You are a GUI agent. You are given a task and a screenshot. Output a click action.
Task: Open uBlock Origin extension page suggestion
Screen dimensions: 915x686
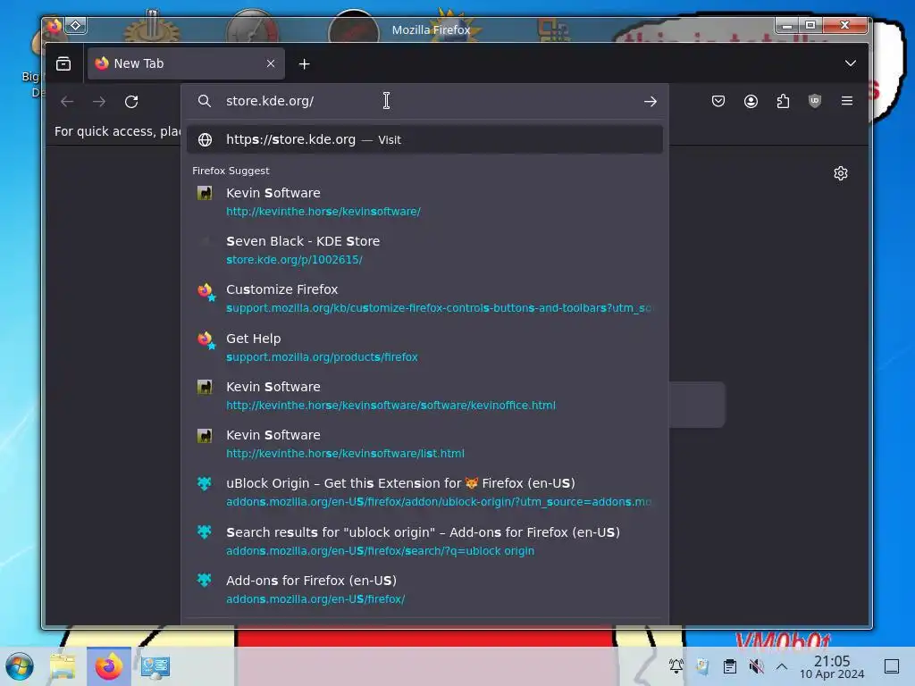pyautogui.click(x=424, y=492)
